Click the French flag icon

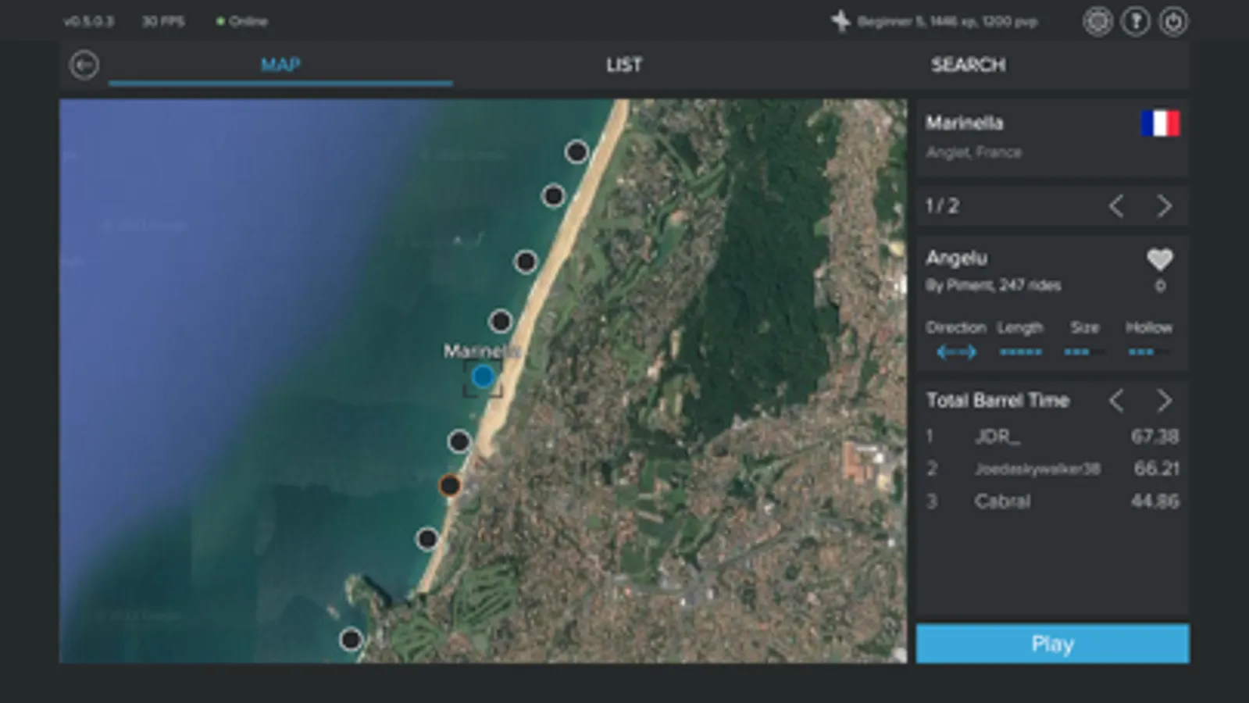(x=1160, y=123)
